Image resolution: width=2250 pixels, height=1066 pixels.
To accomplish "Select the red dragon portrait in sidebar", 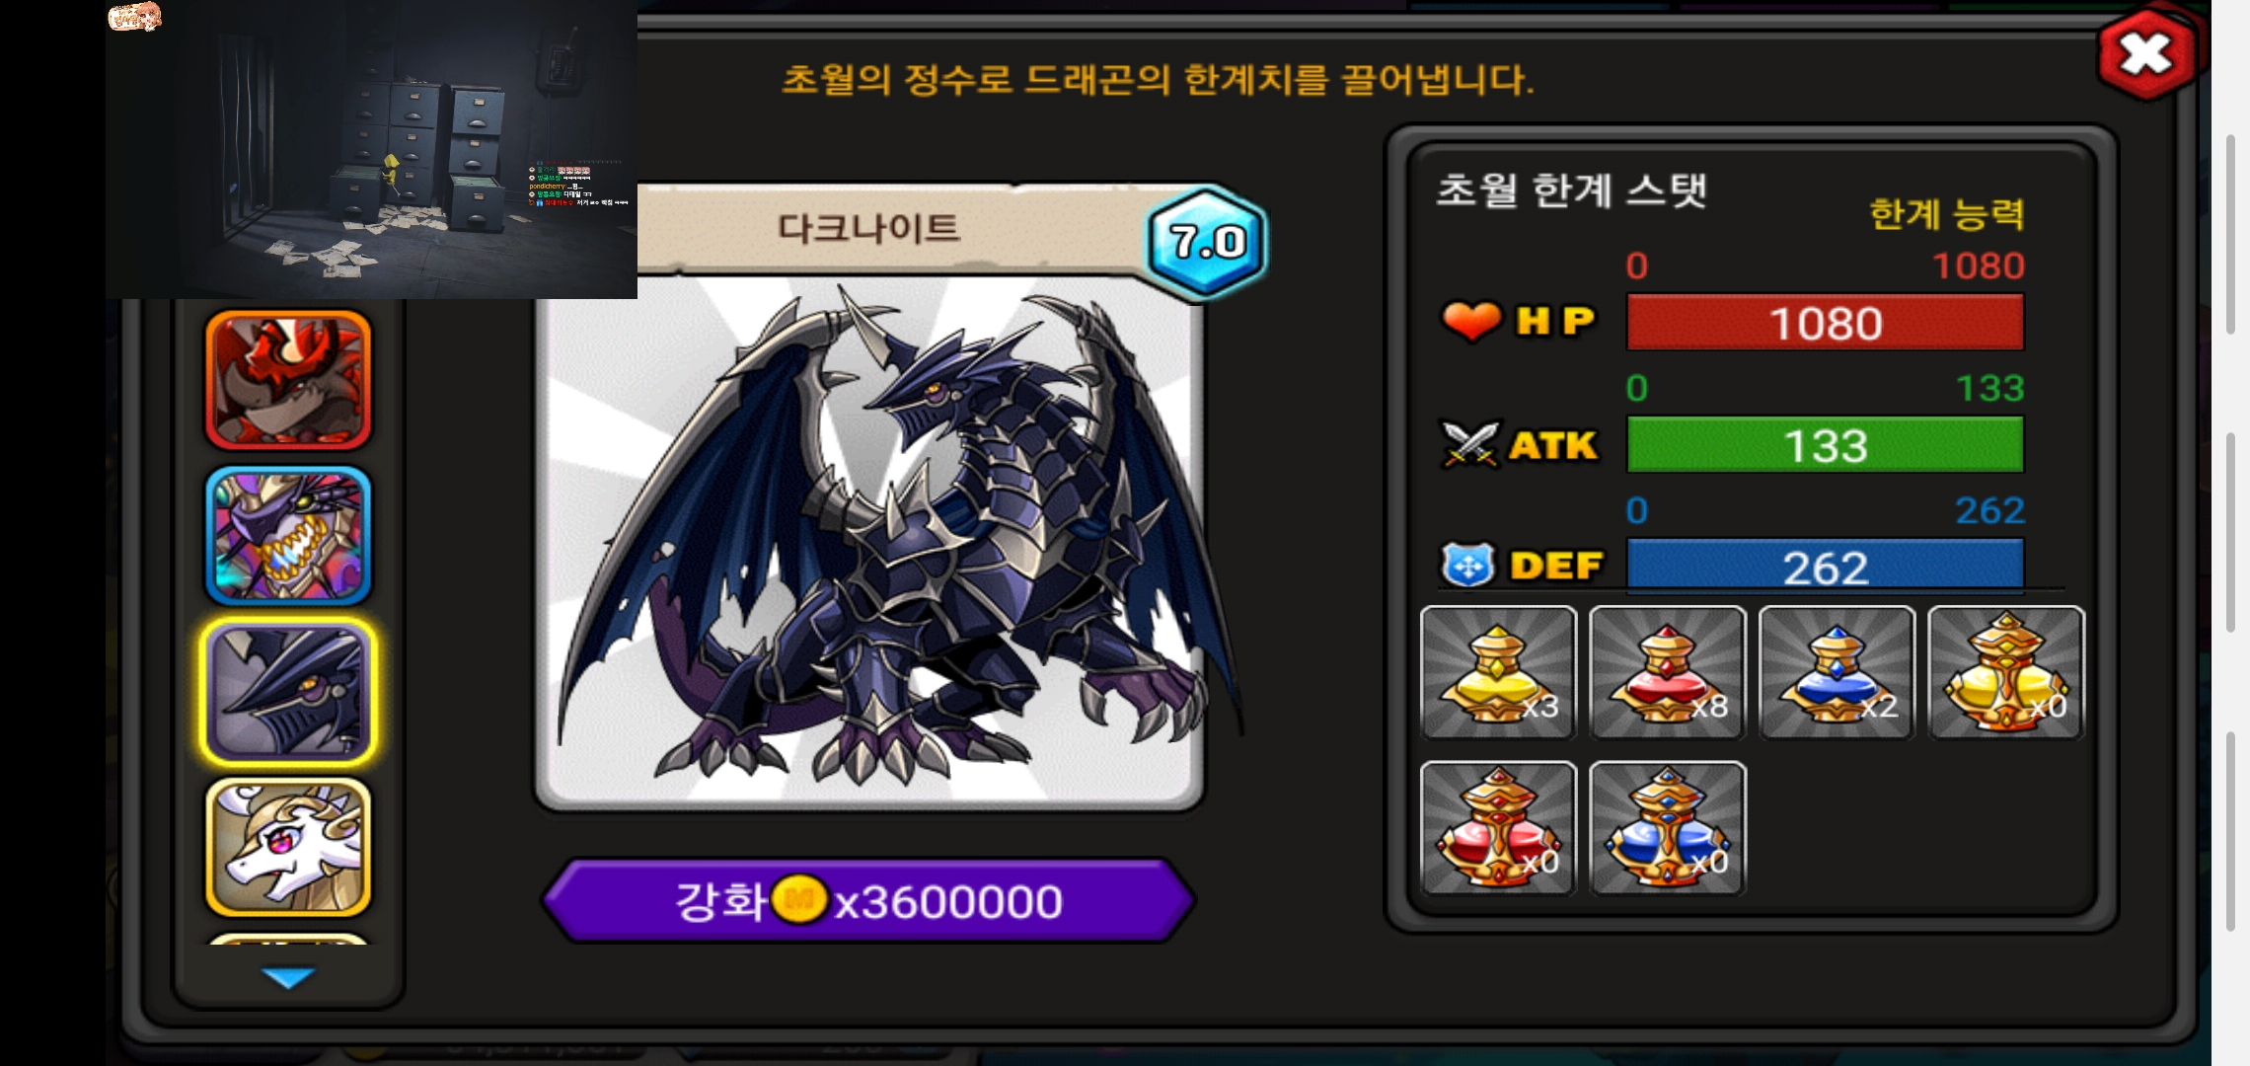I will (288, 380).
